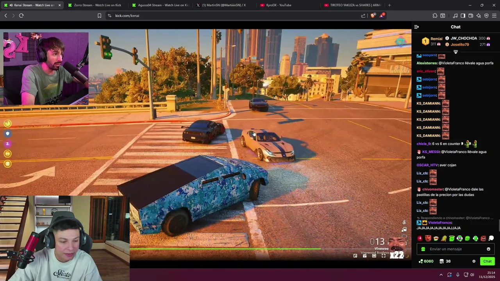
Task: Click the green gift icon in the message box
Action: 423,249
